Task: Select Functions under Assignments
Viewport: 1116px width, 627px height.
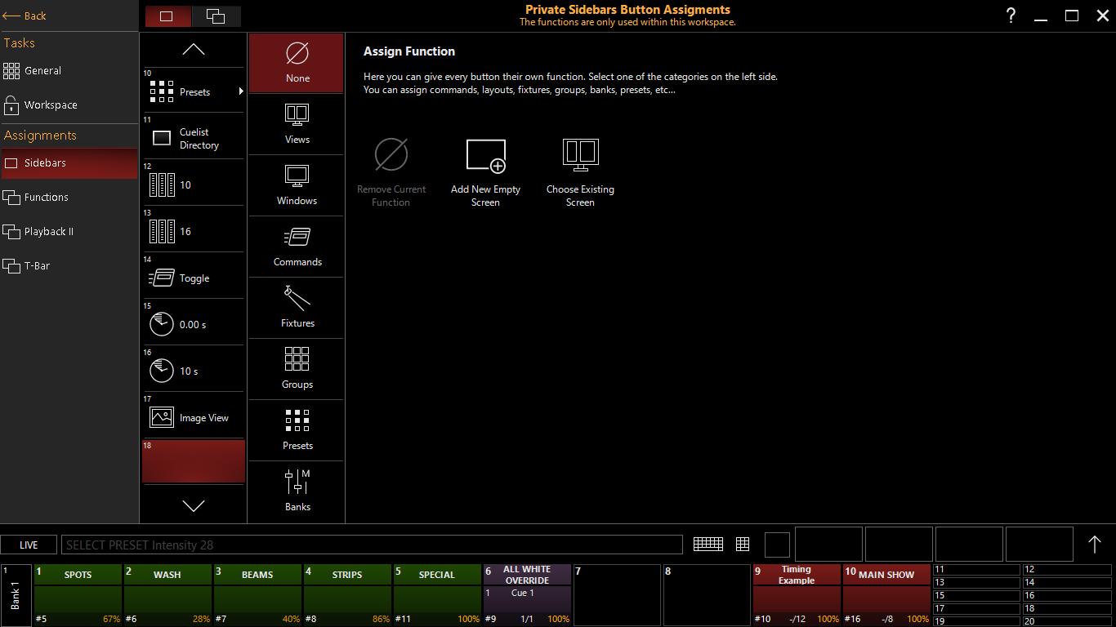Action: pos(69,198)
